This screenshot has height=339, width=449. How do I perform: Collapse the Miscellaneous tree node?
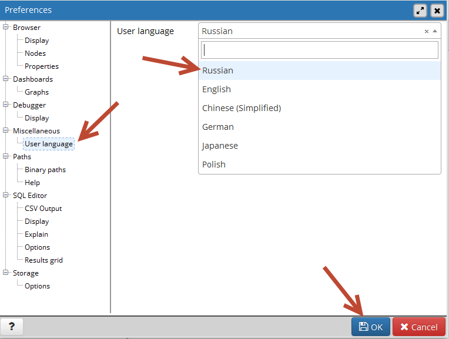coord(6,130)
